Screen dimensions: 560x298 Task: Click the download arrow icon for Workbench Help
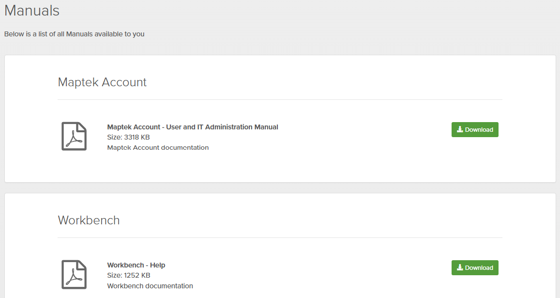tap(460, 268)
